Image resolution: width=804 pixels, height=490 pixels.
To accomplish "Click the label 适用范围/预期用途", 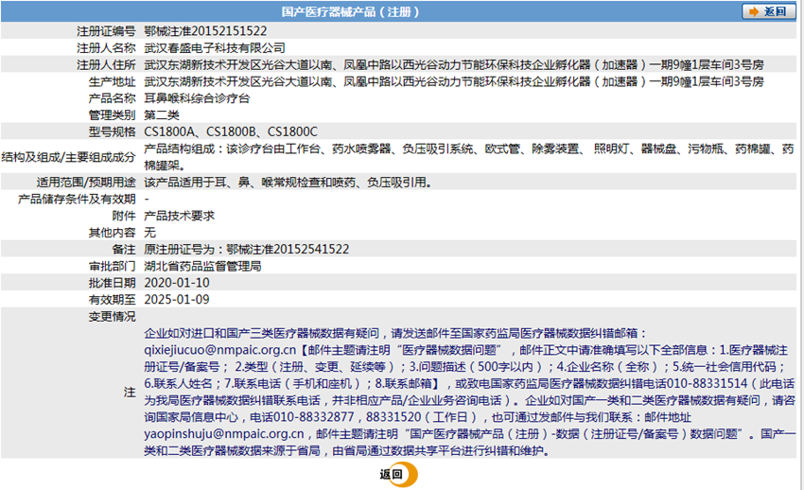I will [86, 183].
